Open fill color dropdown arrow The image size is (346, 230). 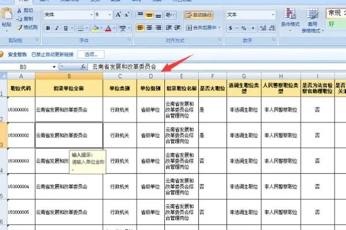click(101, 28)
